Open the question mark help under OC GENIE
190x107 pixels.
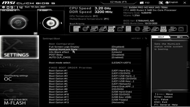click(x=36, y=34)
